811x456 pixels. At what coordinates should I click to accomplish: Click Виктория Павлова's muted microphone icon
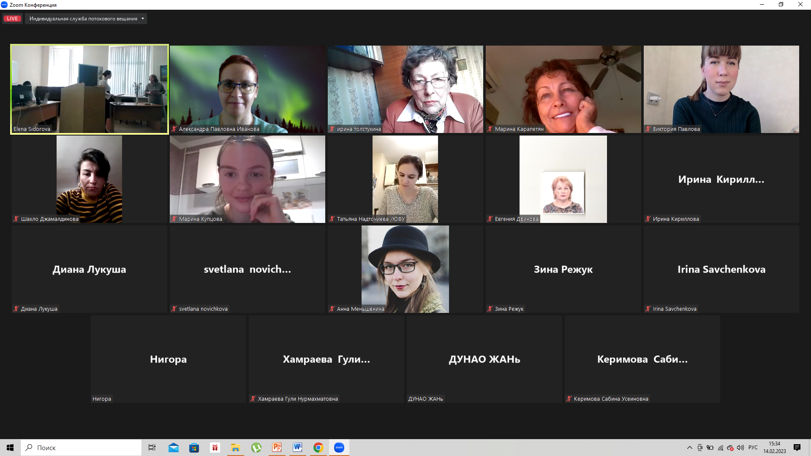point(648,129)
